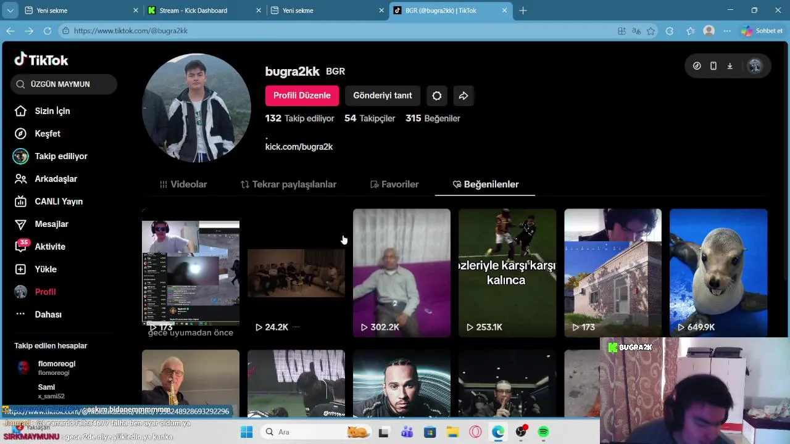
Task: Click the download desktop app icon
Action: (730, 66)
